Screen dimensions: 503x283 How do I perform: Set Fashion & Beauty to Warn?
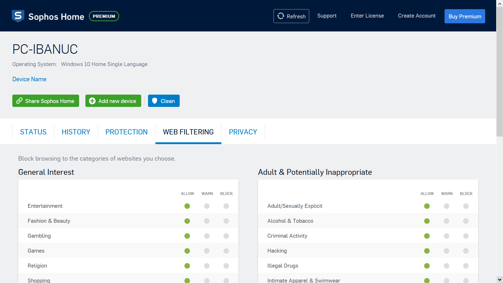[207, 221]
